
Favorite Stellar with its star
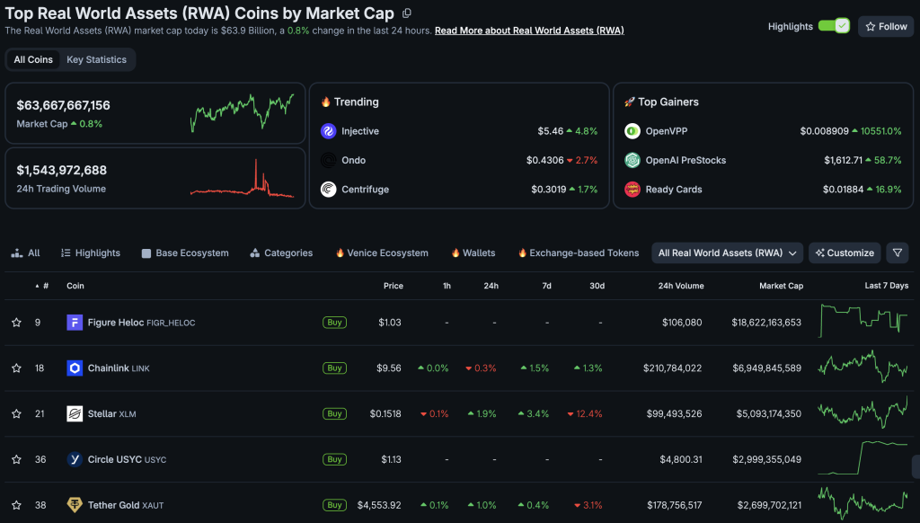coord(16,414)
